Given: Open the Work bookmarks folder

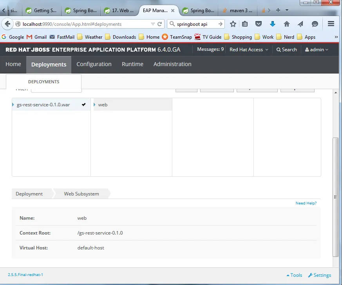Looking at the screenshot, I should (264, 37).
